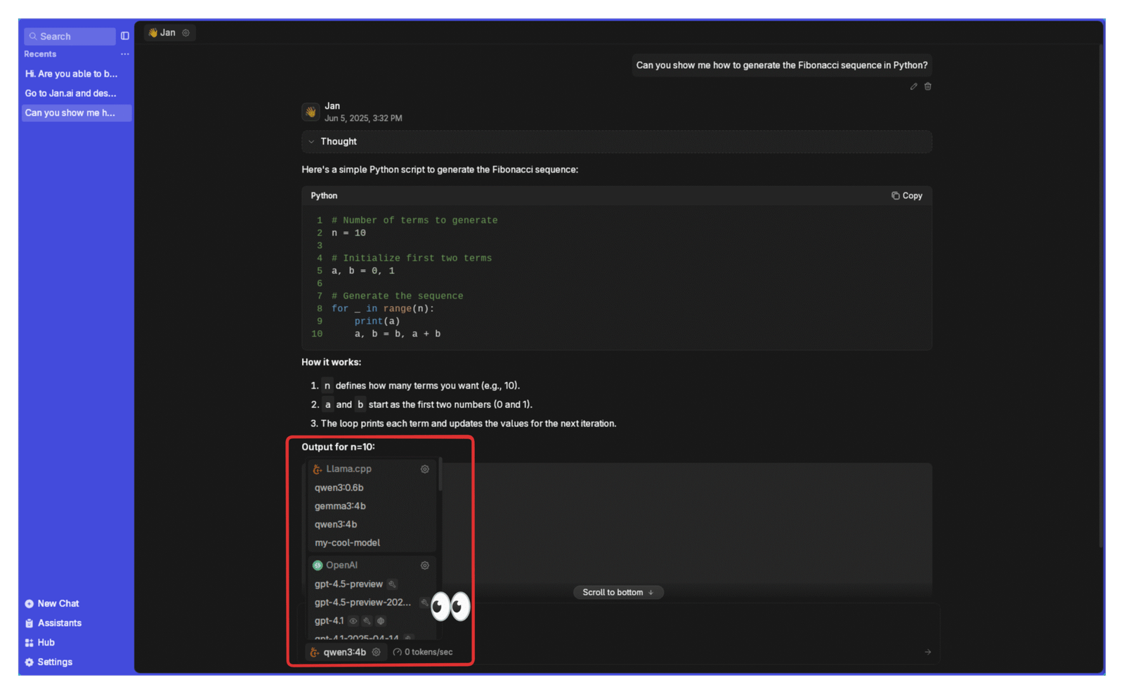Edit the user message with pencil icon

[x=913, y=86]
